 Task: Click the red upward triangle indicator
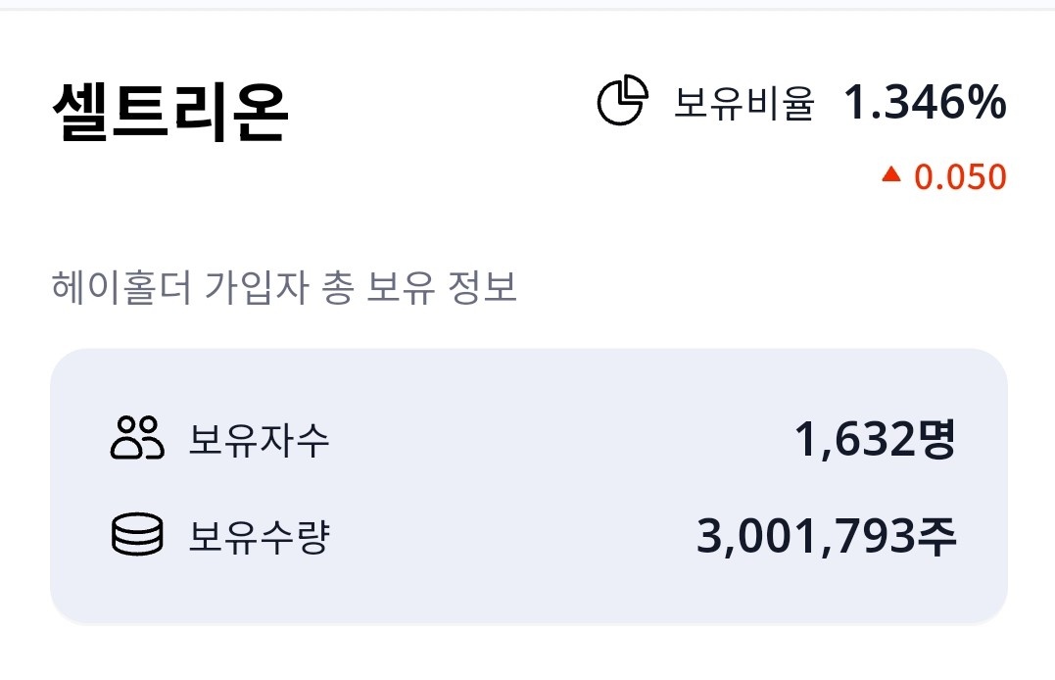click(x=890, y=175)
